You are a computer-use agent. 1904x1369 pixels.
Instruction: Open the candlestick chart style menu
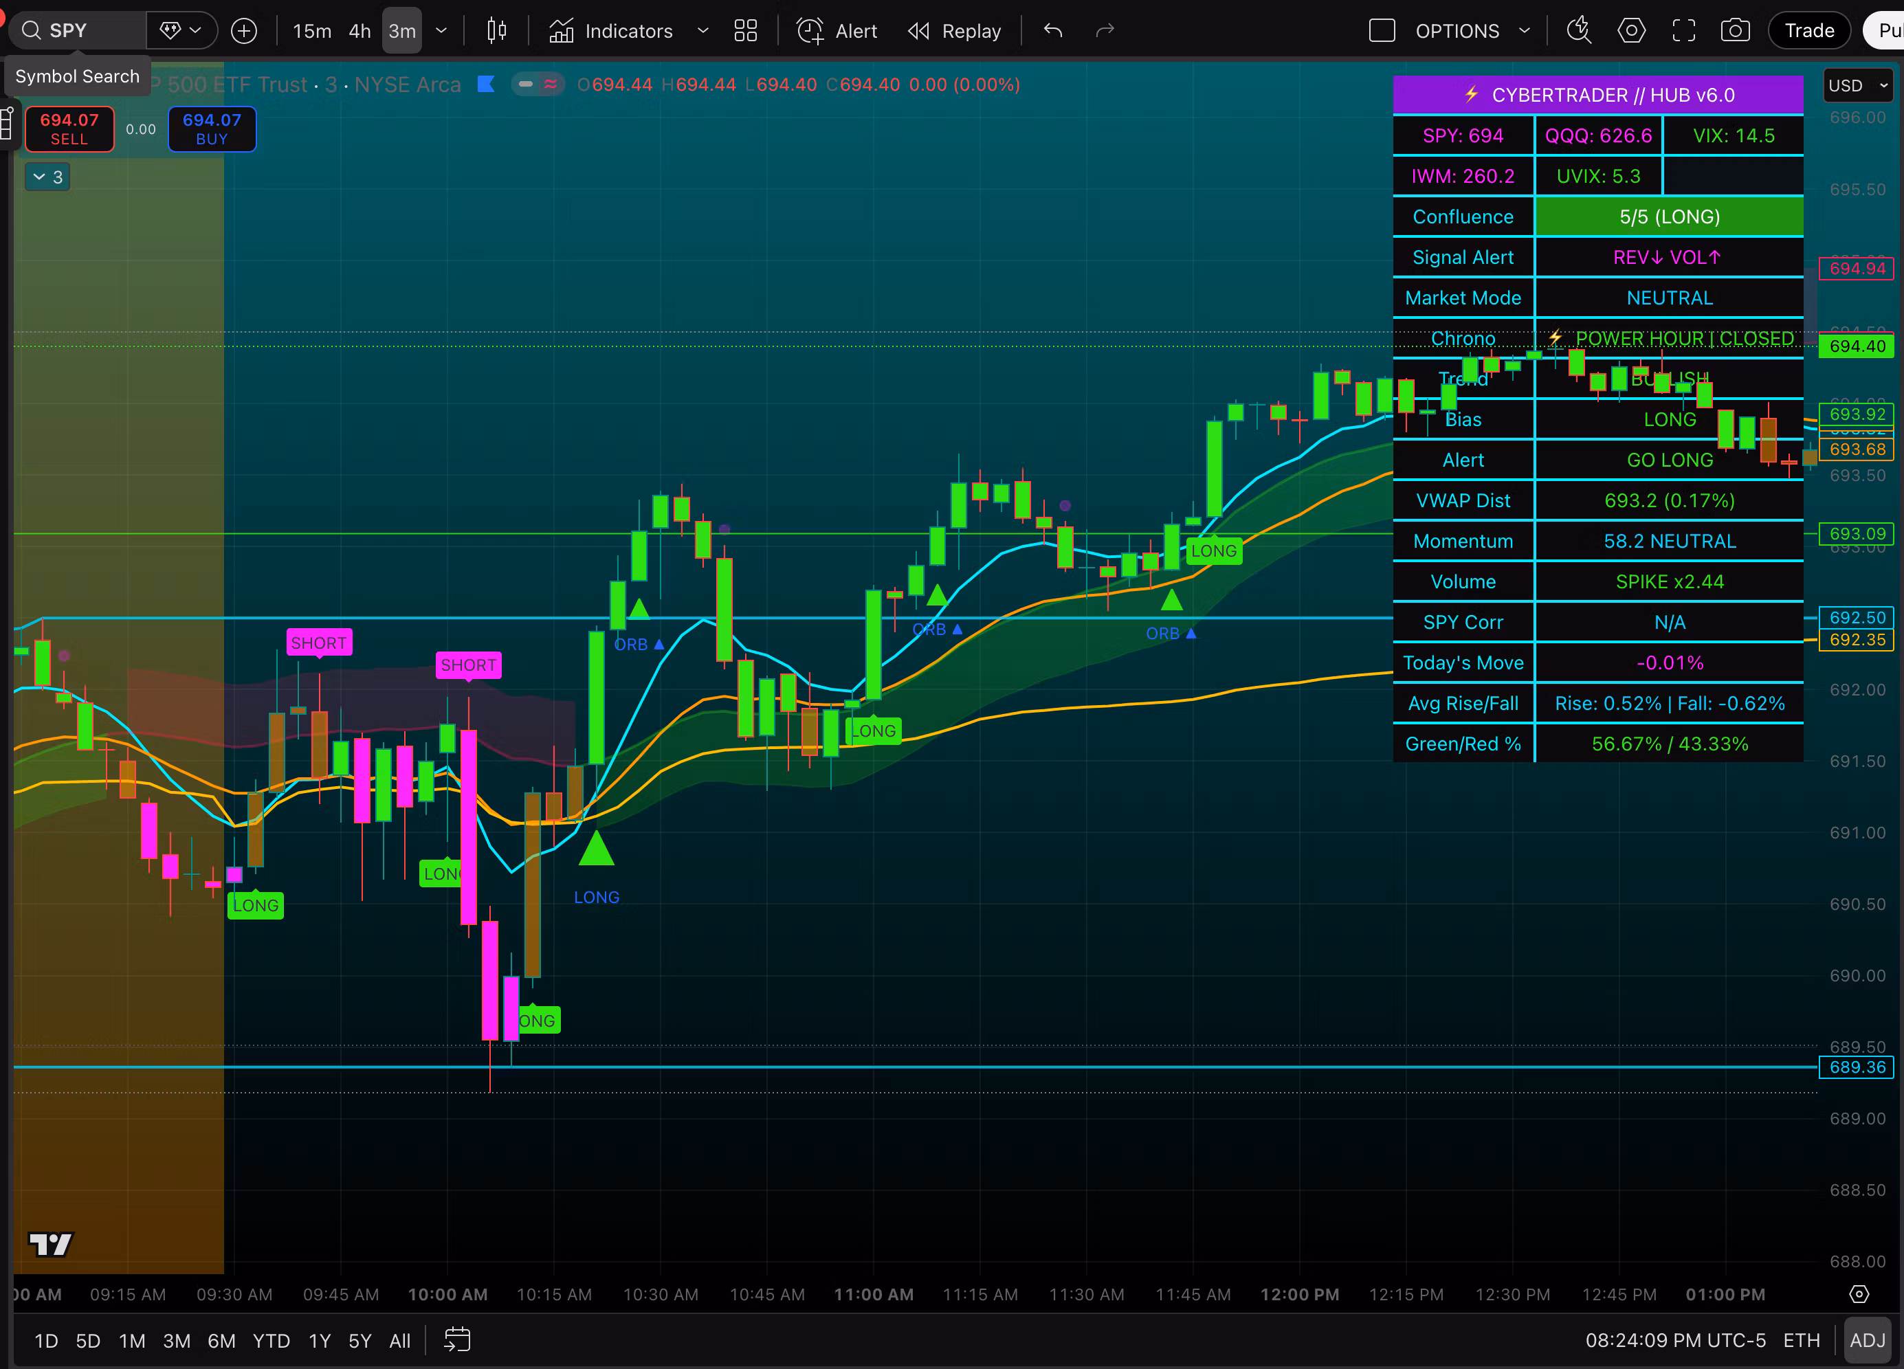point(497,31)
